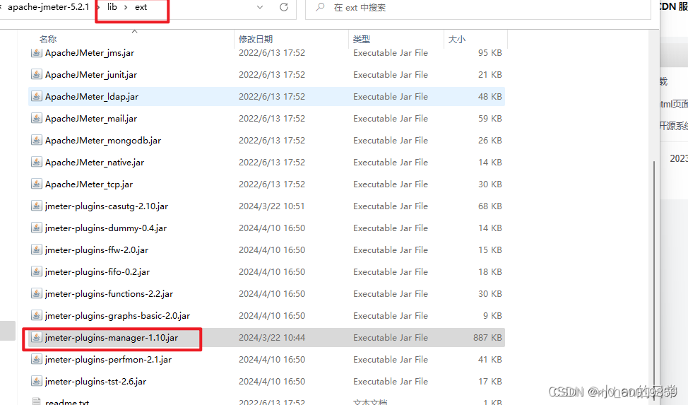Image resolution: width=688 pixels, height=405 pixels.
Task: Click the refresh icon in address bar
Action: [x=284, y=7]
